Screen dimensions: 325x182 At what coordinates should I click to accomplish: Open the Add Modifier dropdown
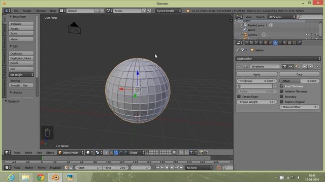point(278,59)
